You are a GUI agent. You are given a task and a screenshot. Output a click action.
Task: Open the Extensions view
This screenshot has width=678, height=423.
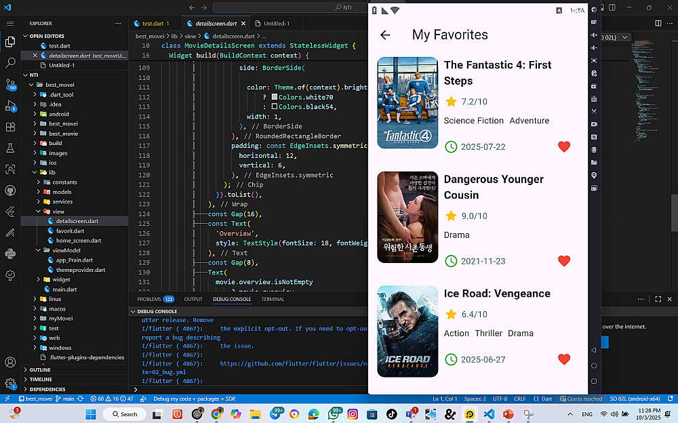(10, 127)
